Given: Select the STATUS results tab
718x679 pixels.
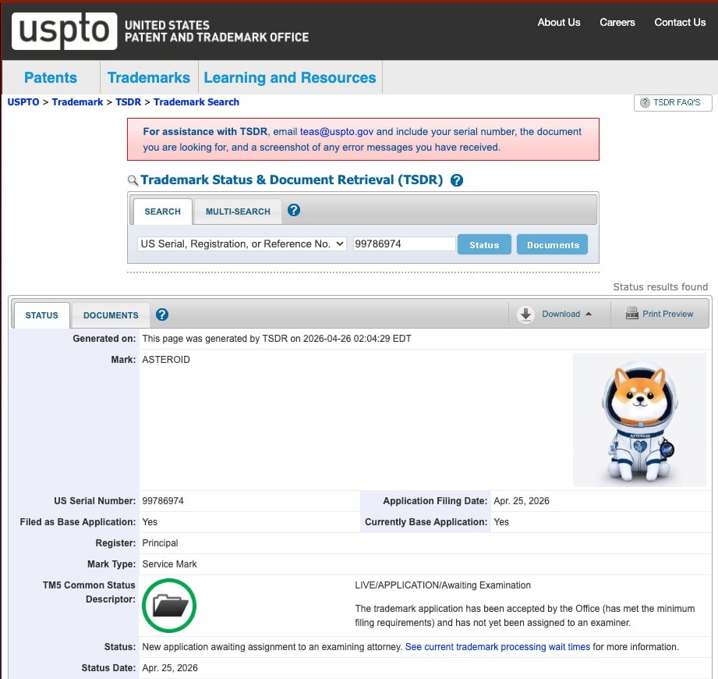Looking at the screenshot, I should coord(41,315).
